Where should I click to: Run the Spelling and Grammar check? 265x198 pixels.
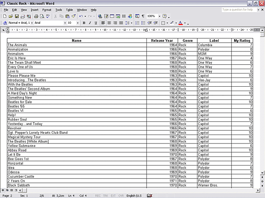click(x=48, y=16)
